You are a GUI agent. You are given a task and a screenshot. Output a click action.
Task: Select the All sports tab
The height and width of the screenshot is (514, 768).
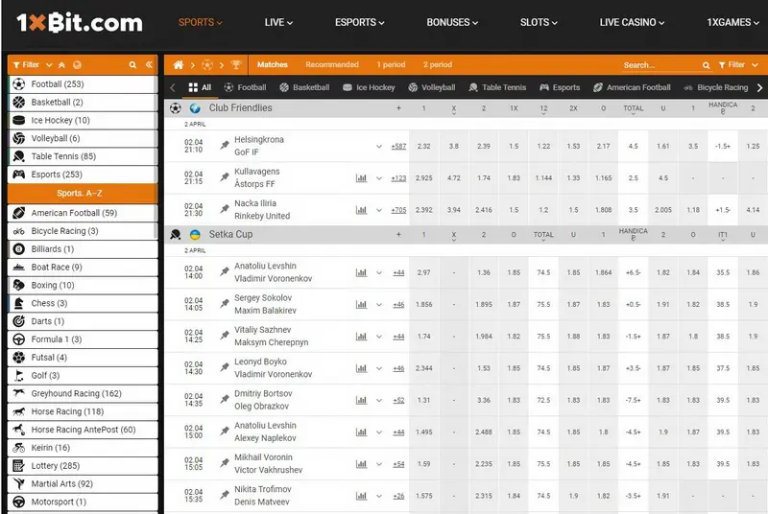(x=200, y=87)
